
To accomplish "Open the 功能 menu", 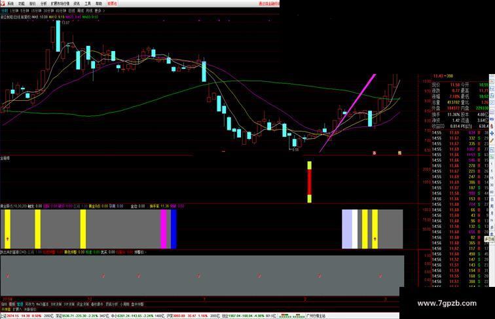I will pyautogui.click(x=22, y=3).
